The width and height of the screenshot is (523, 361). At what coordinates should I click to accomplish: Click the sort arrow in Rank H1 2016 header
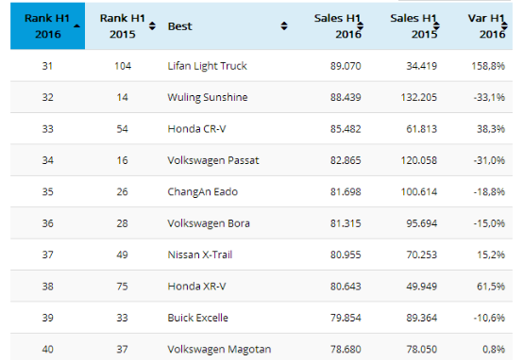click(x=77, y=26)
